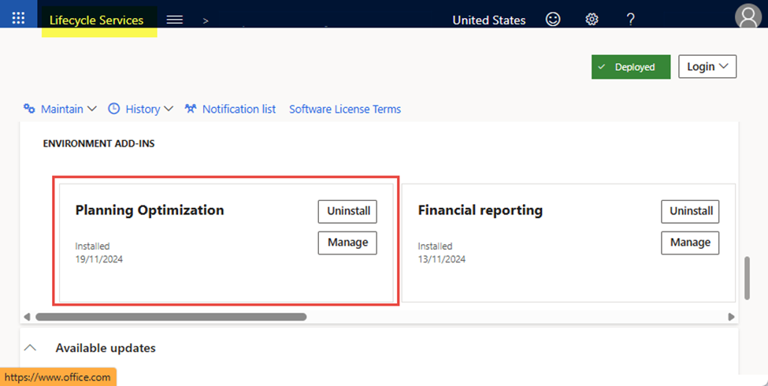768x386 pixels.
Task: Manage the Planning Optimization add-in
Action: point(347,243)
